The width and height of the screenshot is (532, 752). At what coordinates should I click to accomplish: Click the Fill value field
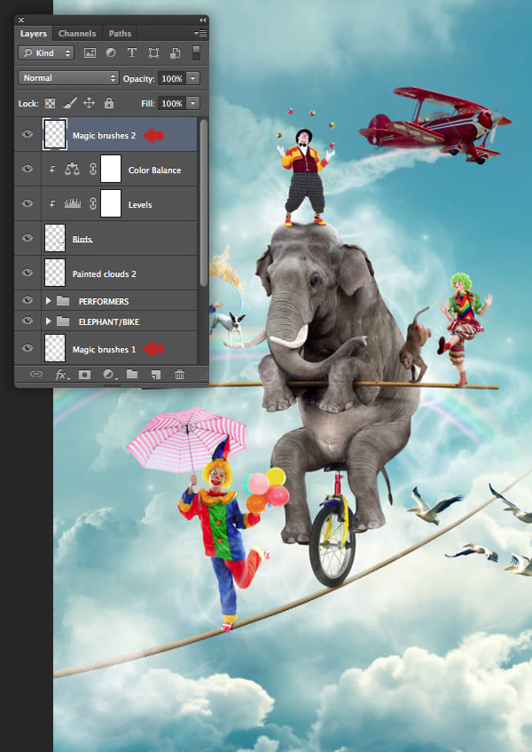pyautogui.click(x=172, y=103)
